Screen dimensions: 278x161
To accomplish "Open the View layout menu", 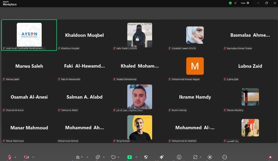I will pyautogui.click(x=245, y=3).
